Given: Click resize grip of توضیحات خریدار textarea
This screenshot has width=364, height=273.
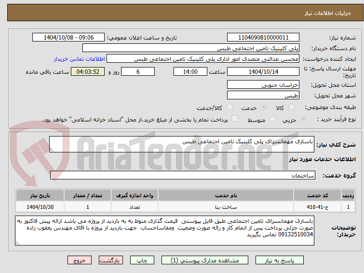Looking at the screenshot, I should point(17,243).
